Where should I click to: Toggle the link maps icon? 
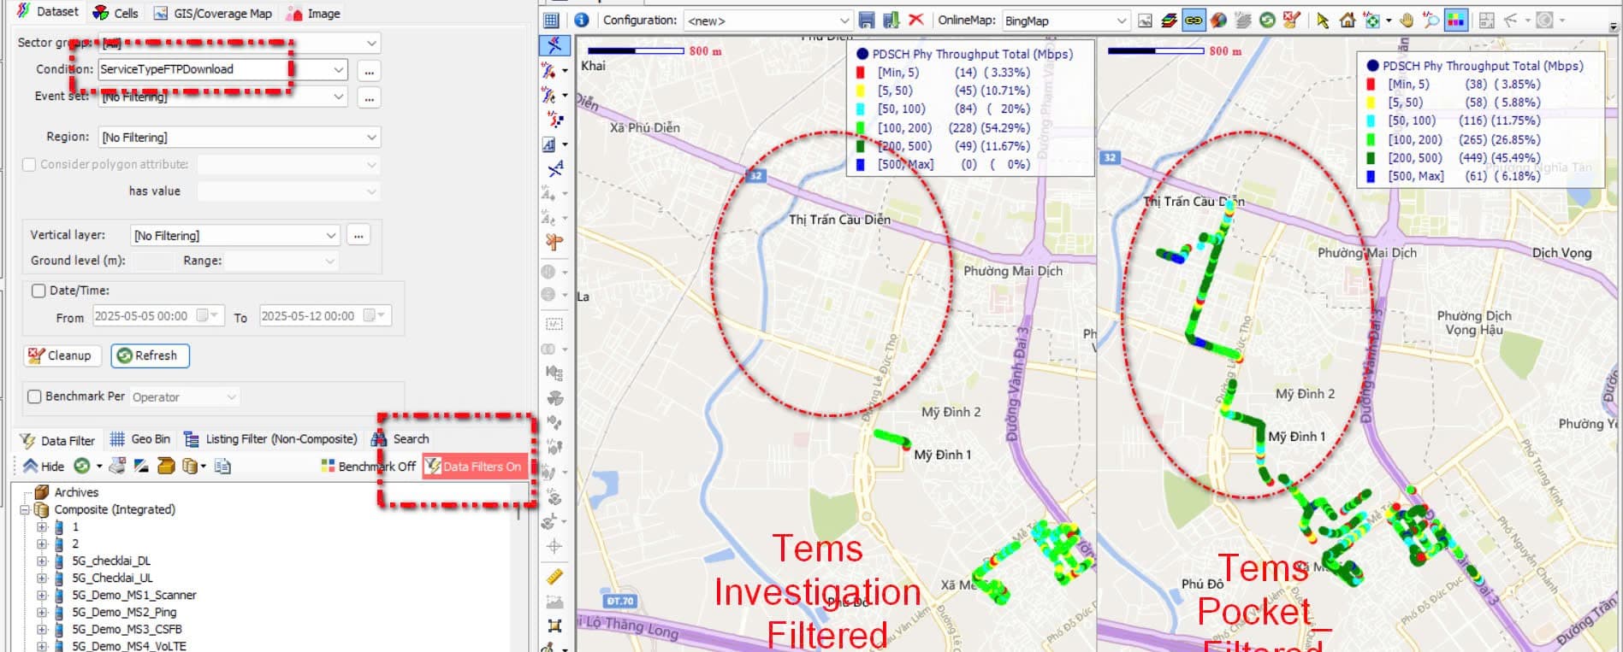tap(1194, 21)
